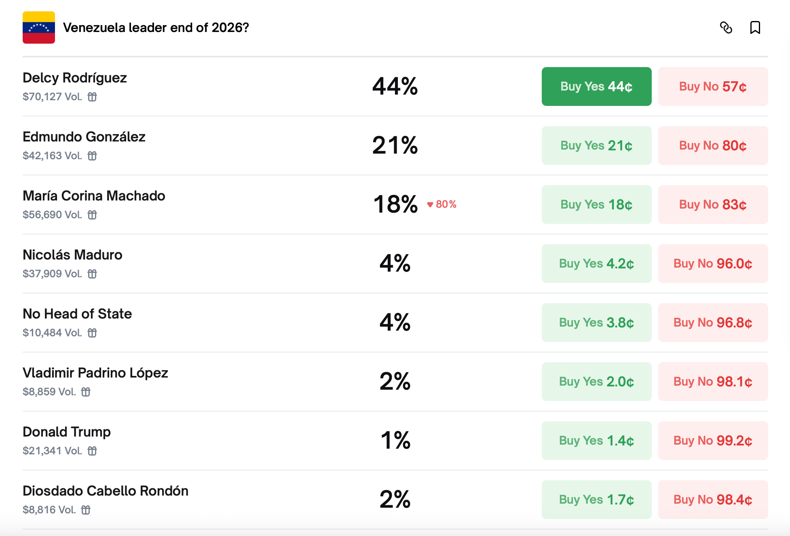This screenshot has height=536, width=790.
Task: Click the copy market link icon
Action: pyautogui.click(x=727, y=27)
